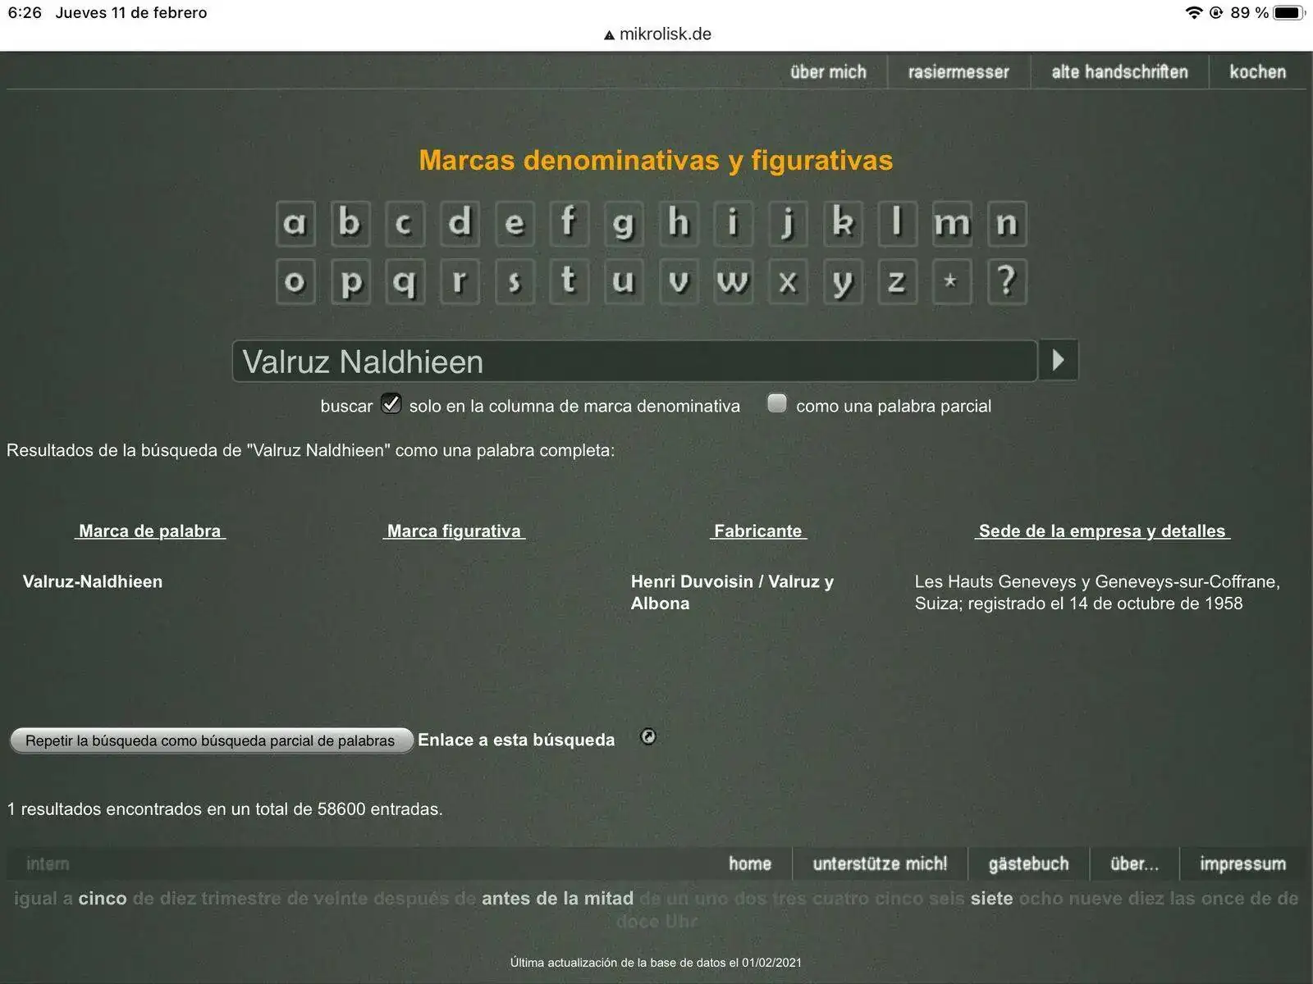Screen dimensions: 1313x984
Task: Go to 'home' in footer navigation
Action: pos(750,863)
